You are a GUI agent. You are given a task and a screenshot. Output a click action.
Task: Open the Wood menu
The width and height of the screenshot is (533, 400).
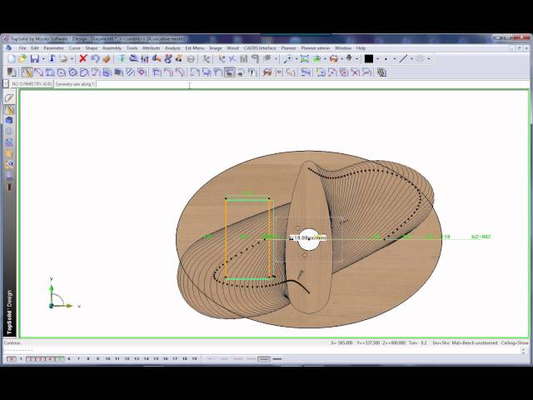pyautogui.click(x=232, y=48)
